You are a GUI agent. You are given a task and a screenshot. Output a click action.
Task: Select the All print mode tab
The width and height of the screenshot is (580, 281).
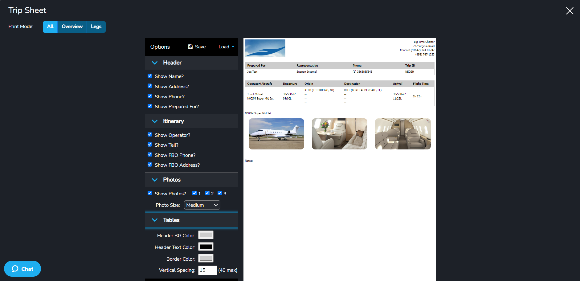[x=50, y=27]
